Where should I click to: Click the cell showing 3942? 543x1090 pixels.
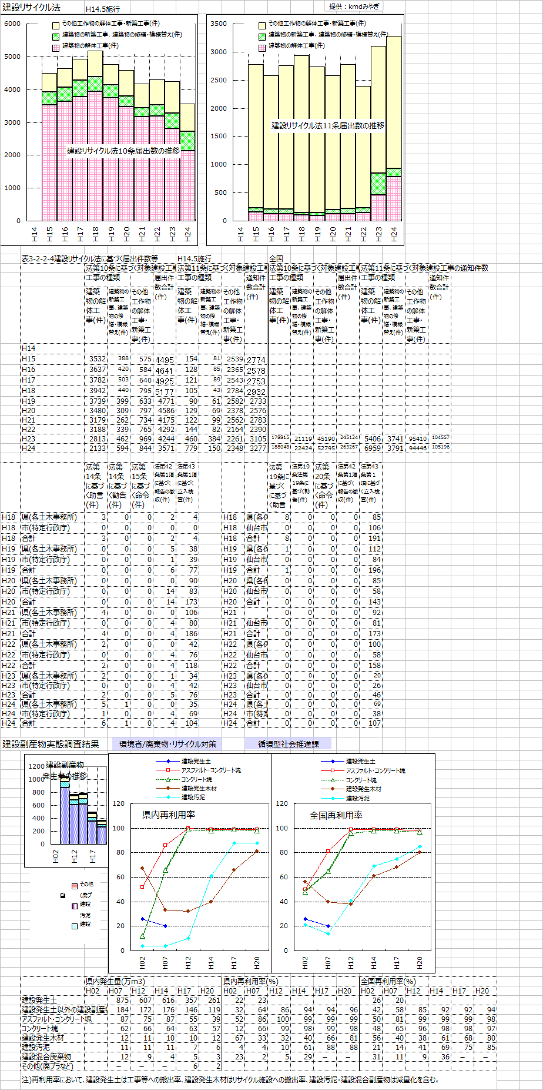(x=97, y=390)
